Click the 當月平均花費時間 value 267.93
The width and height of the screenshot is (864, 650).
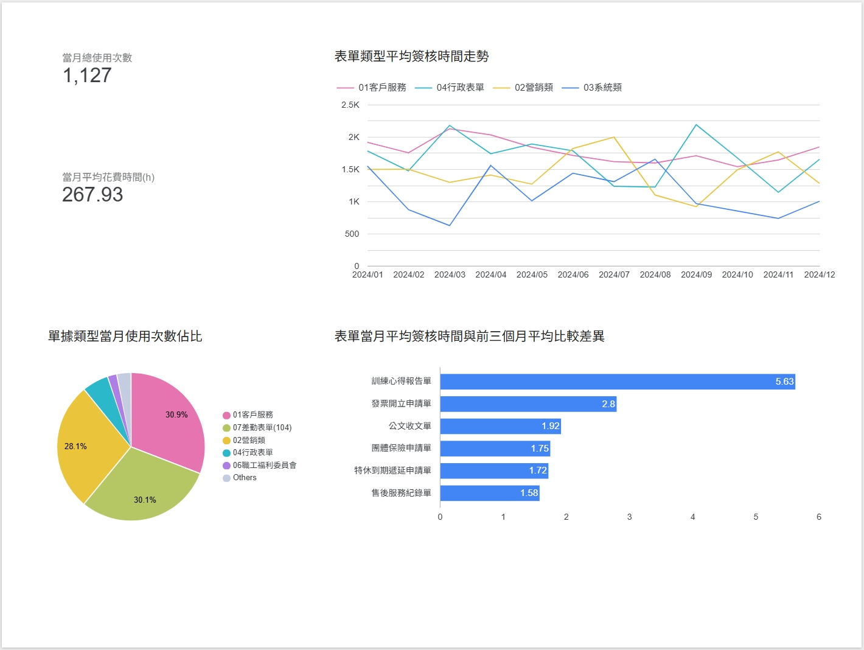point(92,195)
